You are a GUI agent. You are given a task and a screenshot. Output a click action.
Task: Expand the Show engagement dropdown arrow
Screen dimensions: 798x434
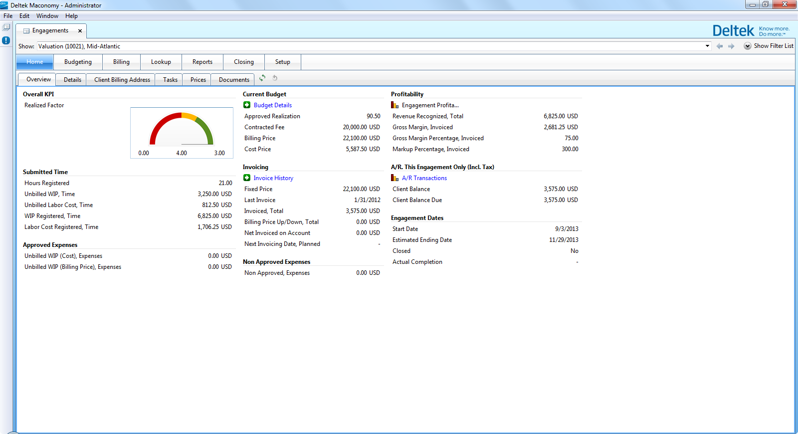[x=707, y=46]
